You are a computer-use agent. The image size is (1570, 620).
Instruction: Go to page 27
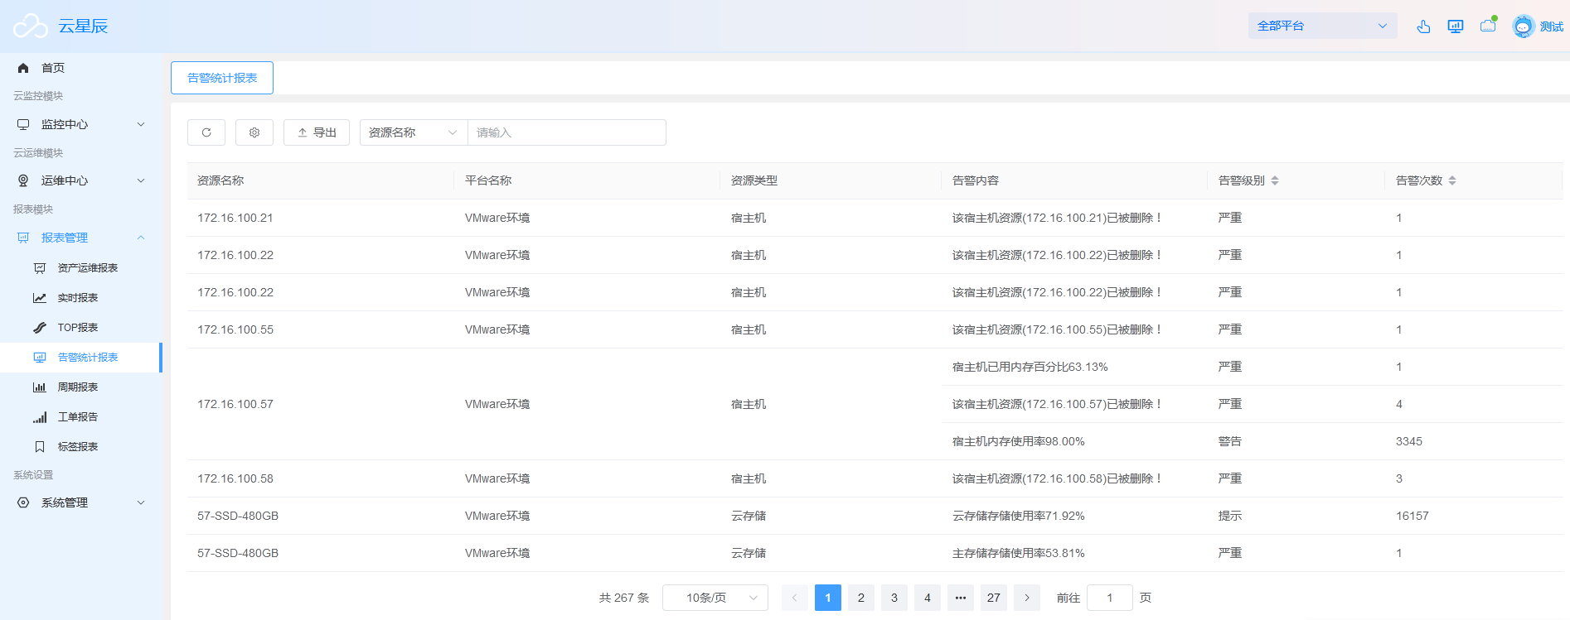click(x=994, y=598)
